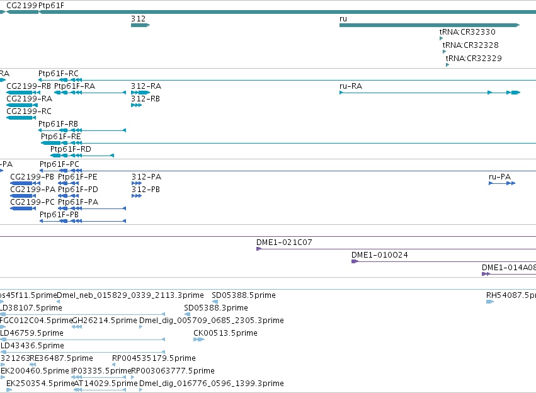Image resolution: width=536 pixels, height=393 pixels.
Task: Select IP03335.5prime EST label
Action: [x=101, y=371]
